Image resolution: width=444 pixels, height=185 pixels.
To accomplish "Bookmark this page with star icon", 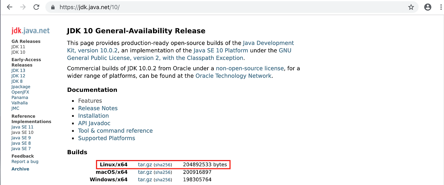I will coord(411,7).
